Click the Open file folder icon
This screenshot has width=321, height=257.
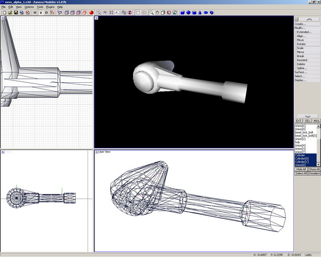coord(10,13)
